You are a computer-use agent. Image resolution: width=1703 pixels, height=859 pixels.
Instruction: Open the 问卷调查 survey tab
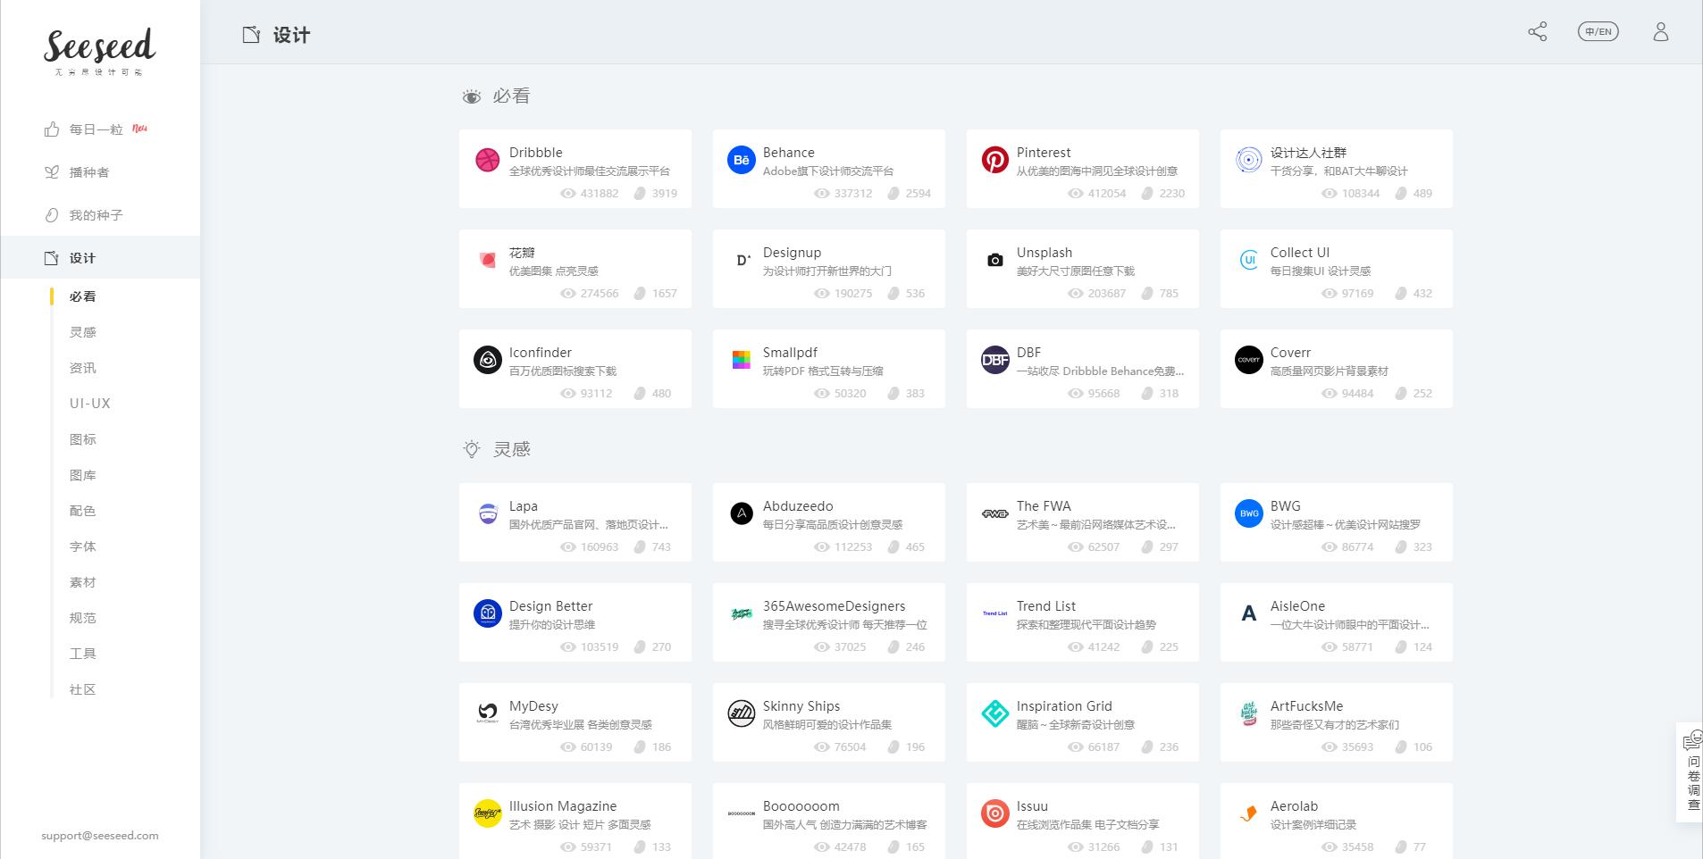[x=1690, y=772]
